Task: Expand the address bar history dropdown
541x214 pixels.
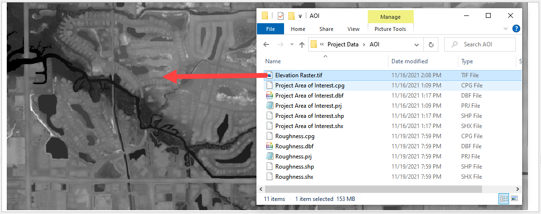Action: 416,44
